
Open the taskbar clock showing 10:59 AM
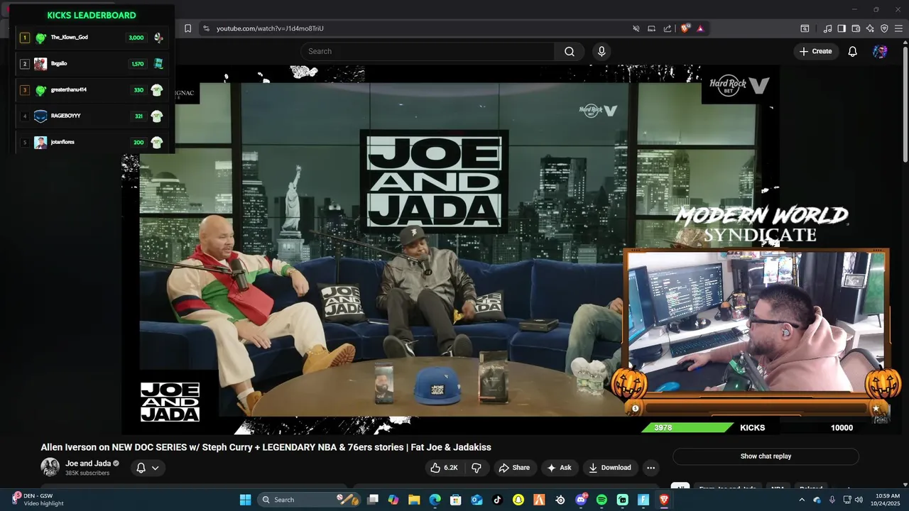click(x=888, y=500)
